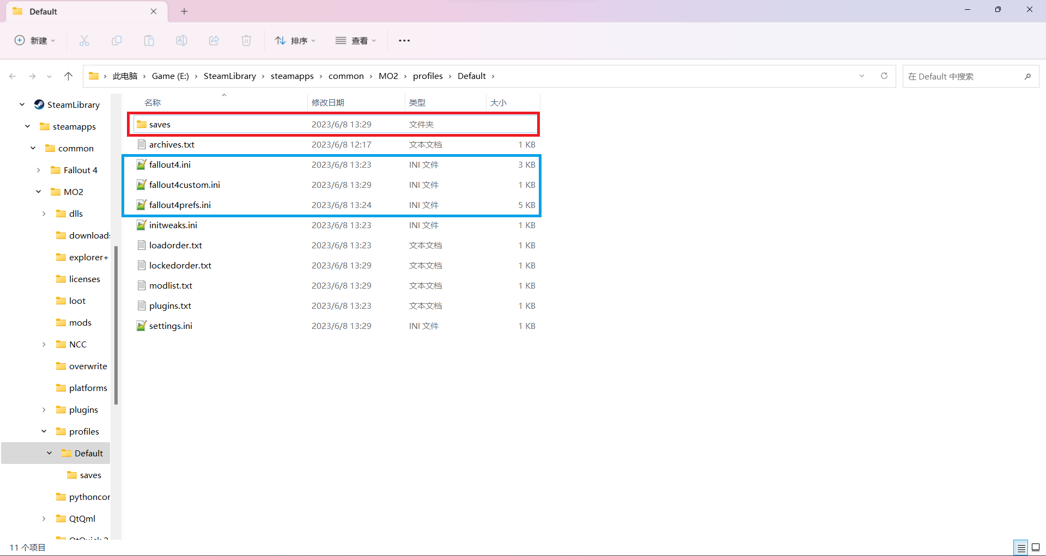1046x556 pixels.
Task: Click the plugins.txt document icon
Action: point(142,306)
